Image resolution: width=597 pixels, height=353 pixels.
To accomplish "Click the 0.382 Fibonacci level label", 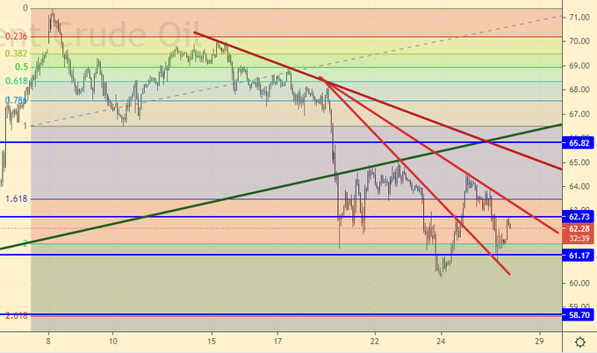I will [15, 54].
